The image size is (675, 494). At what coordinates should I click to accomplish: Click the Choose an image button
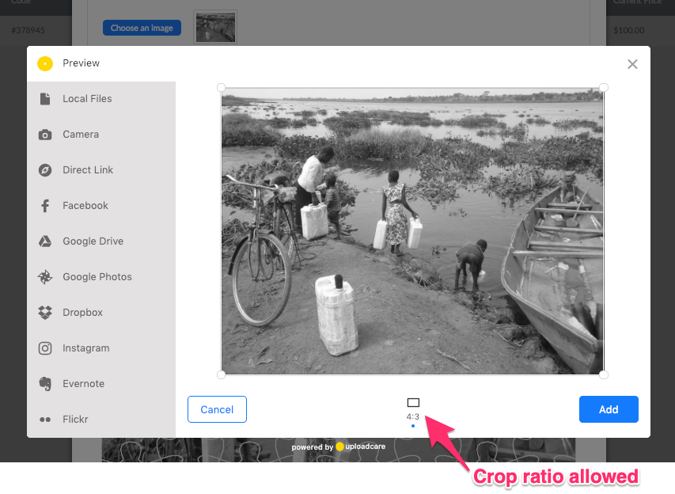(142, 28)
